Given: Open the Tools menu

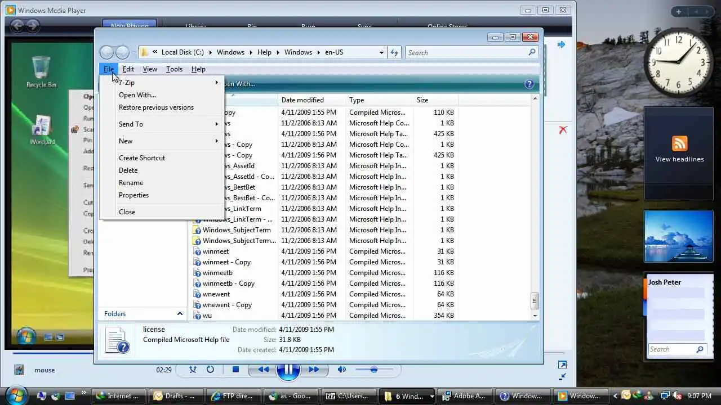Looking at the screenshot, I should [x=174, y=69].
